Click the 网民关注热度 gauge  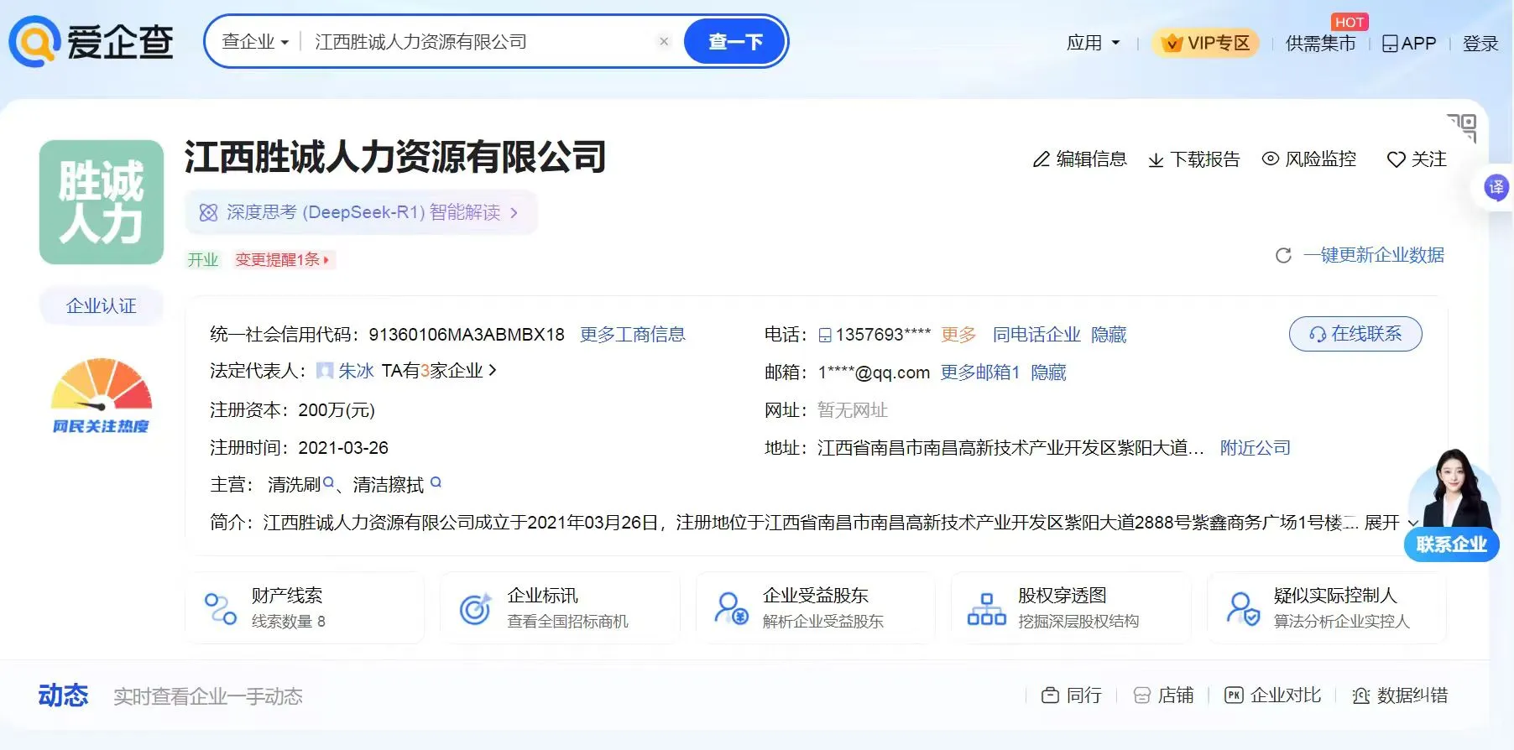click(x=102, y=396)
